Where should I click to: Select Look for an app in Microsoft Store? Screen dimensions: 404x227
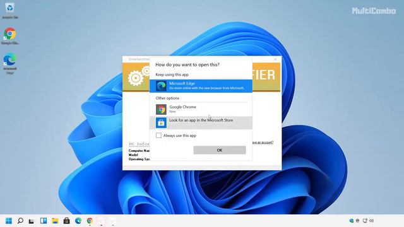tap(201, 123)
